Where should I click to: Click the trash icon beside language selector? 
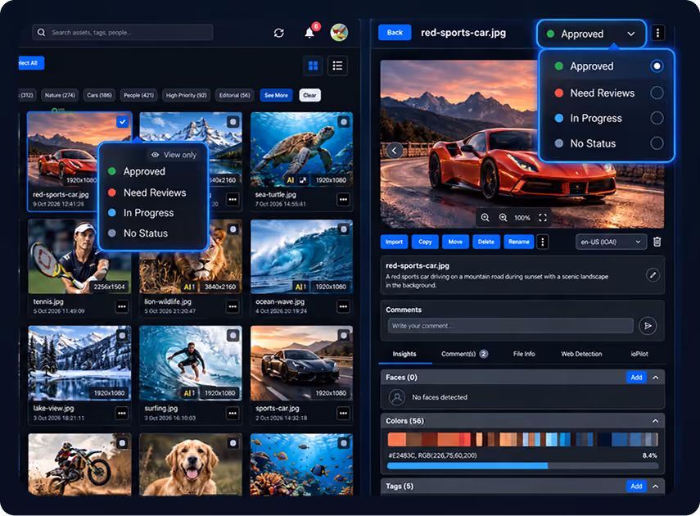[x=657, y=242]
